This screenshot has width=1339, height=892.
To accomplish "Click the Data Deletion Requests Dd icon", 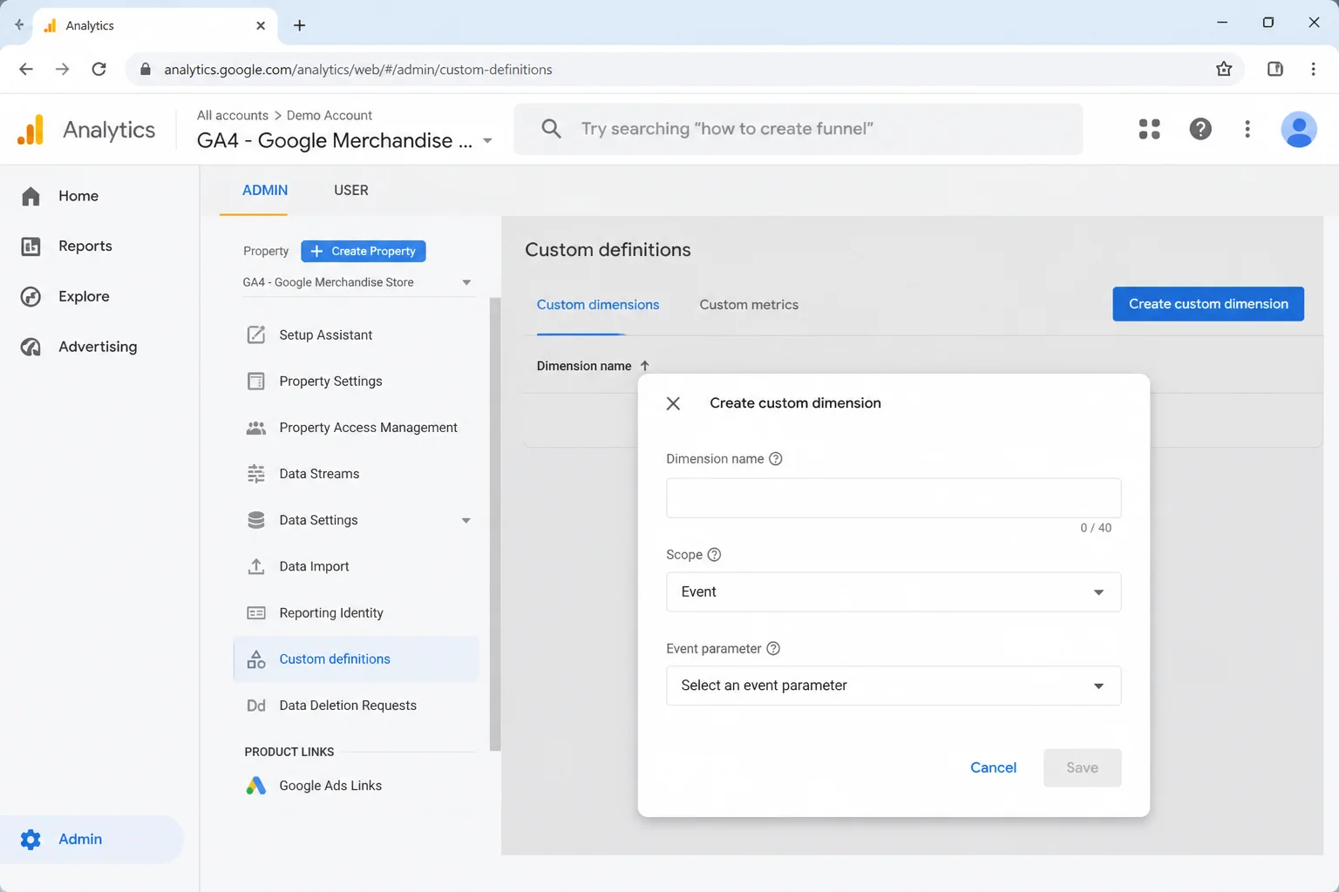I will point(255,706).
